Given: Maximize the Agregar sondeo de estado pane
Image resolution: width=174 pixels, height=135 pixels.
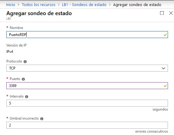Looking at the screenshot, I should [162, 13].
